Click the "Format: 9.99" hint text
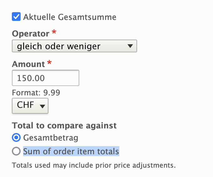The image size is (213, 177). (x=36, y=93)
